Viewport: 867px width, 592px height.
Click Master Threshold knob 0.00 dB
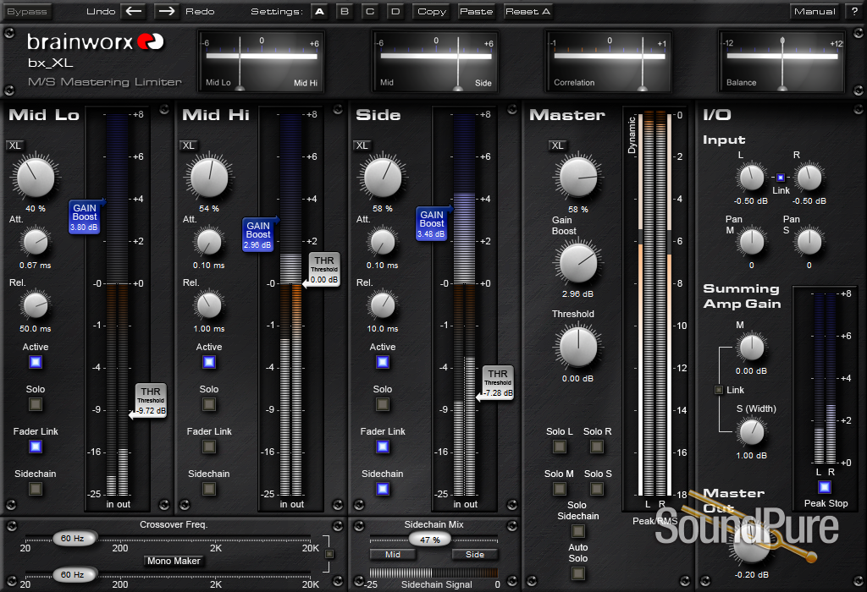(x=578, y=348)
